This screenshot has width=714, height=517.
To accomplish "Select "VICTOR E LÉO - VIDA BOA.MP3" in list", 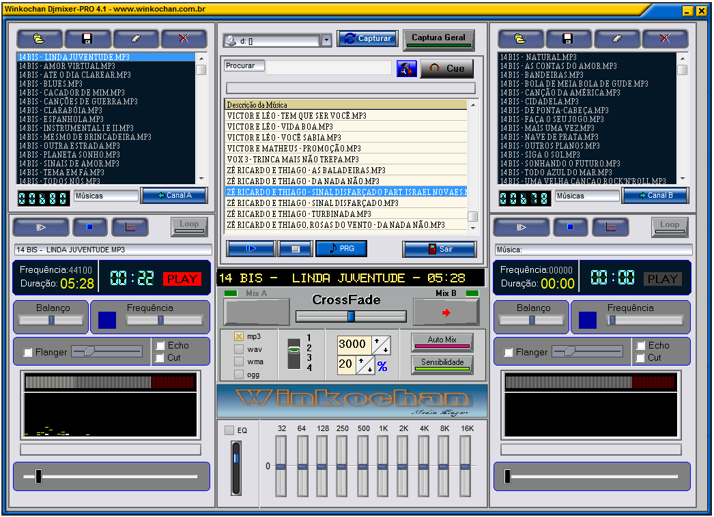I will pos(346,126).
